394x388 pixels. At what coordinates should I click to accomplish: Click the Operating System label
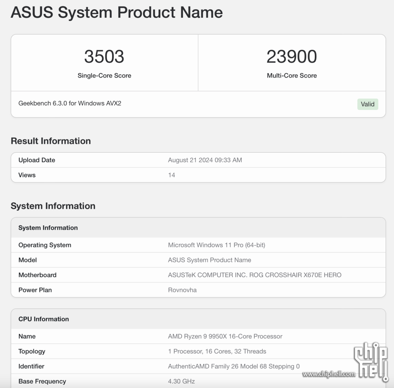point(45,245)
